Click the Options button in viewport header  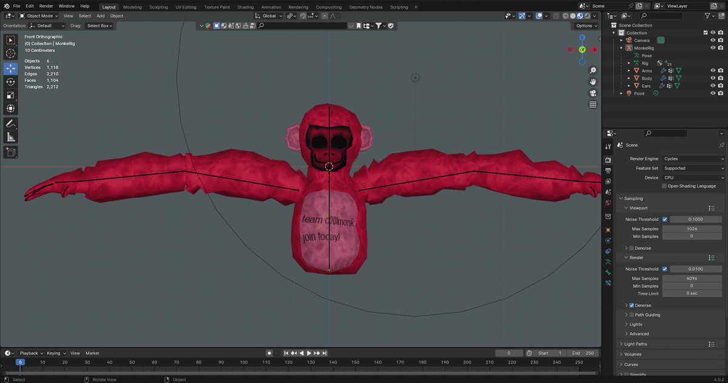click(586, 25)
